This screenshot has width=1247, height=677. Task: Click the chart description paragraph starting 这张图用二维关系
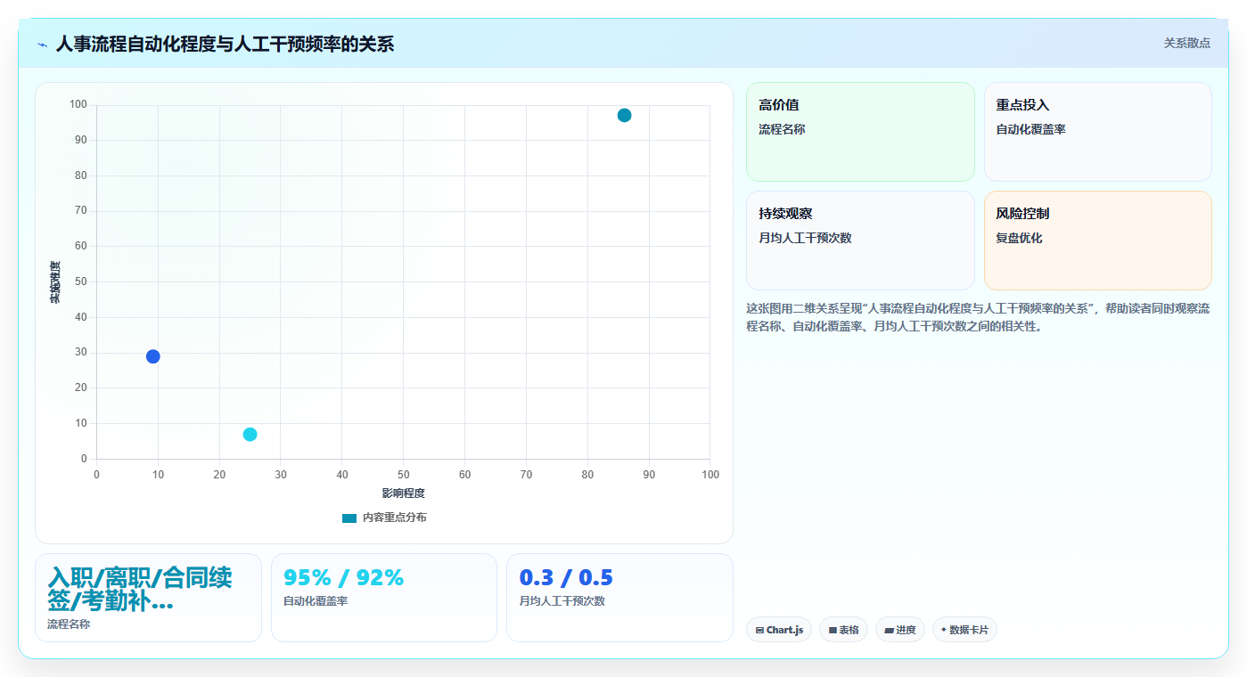(978, 317)
